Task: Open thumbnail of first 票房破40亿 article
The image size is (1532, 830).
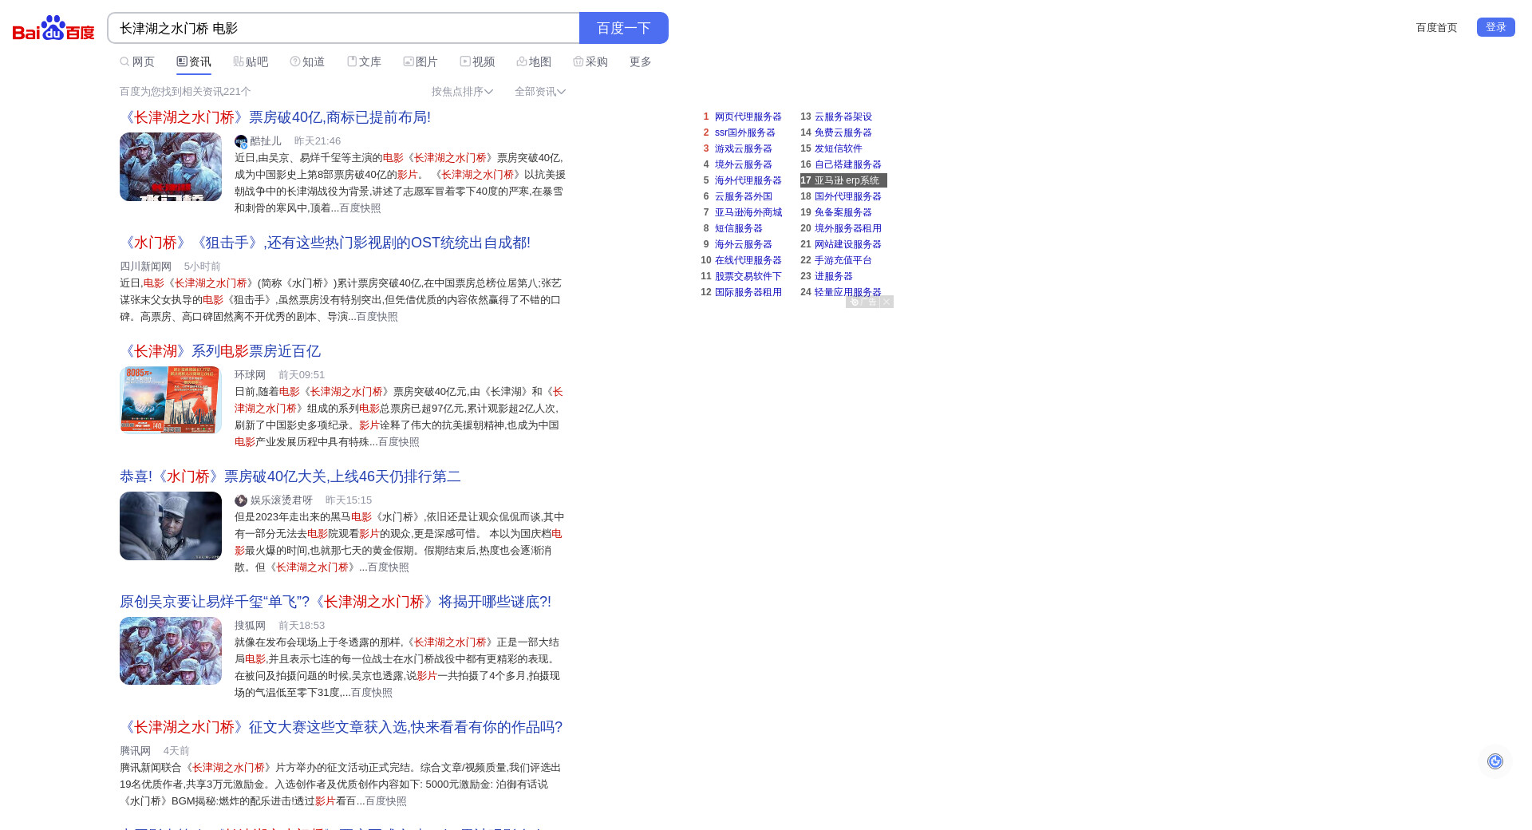Action: point(171,167)
